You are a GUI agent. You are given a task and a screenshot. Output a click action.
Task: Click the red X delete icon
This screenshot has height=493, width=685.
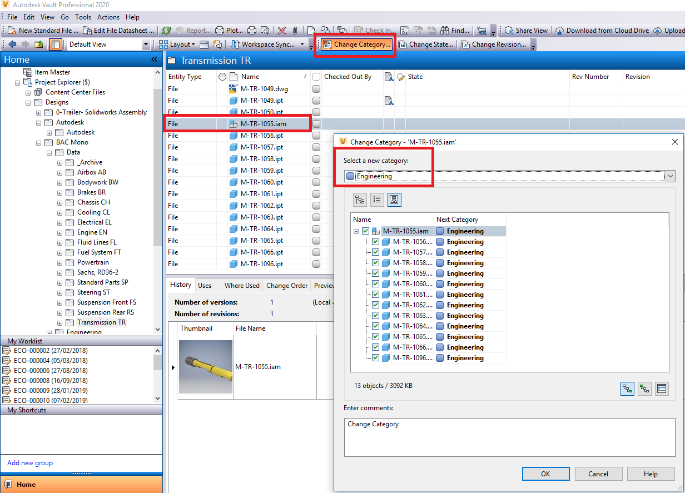click(x=282, y=31)
